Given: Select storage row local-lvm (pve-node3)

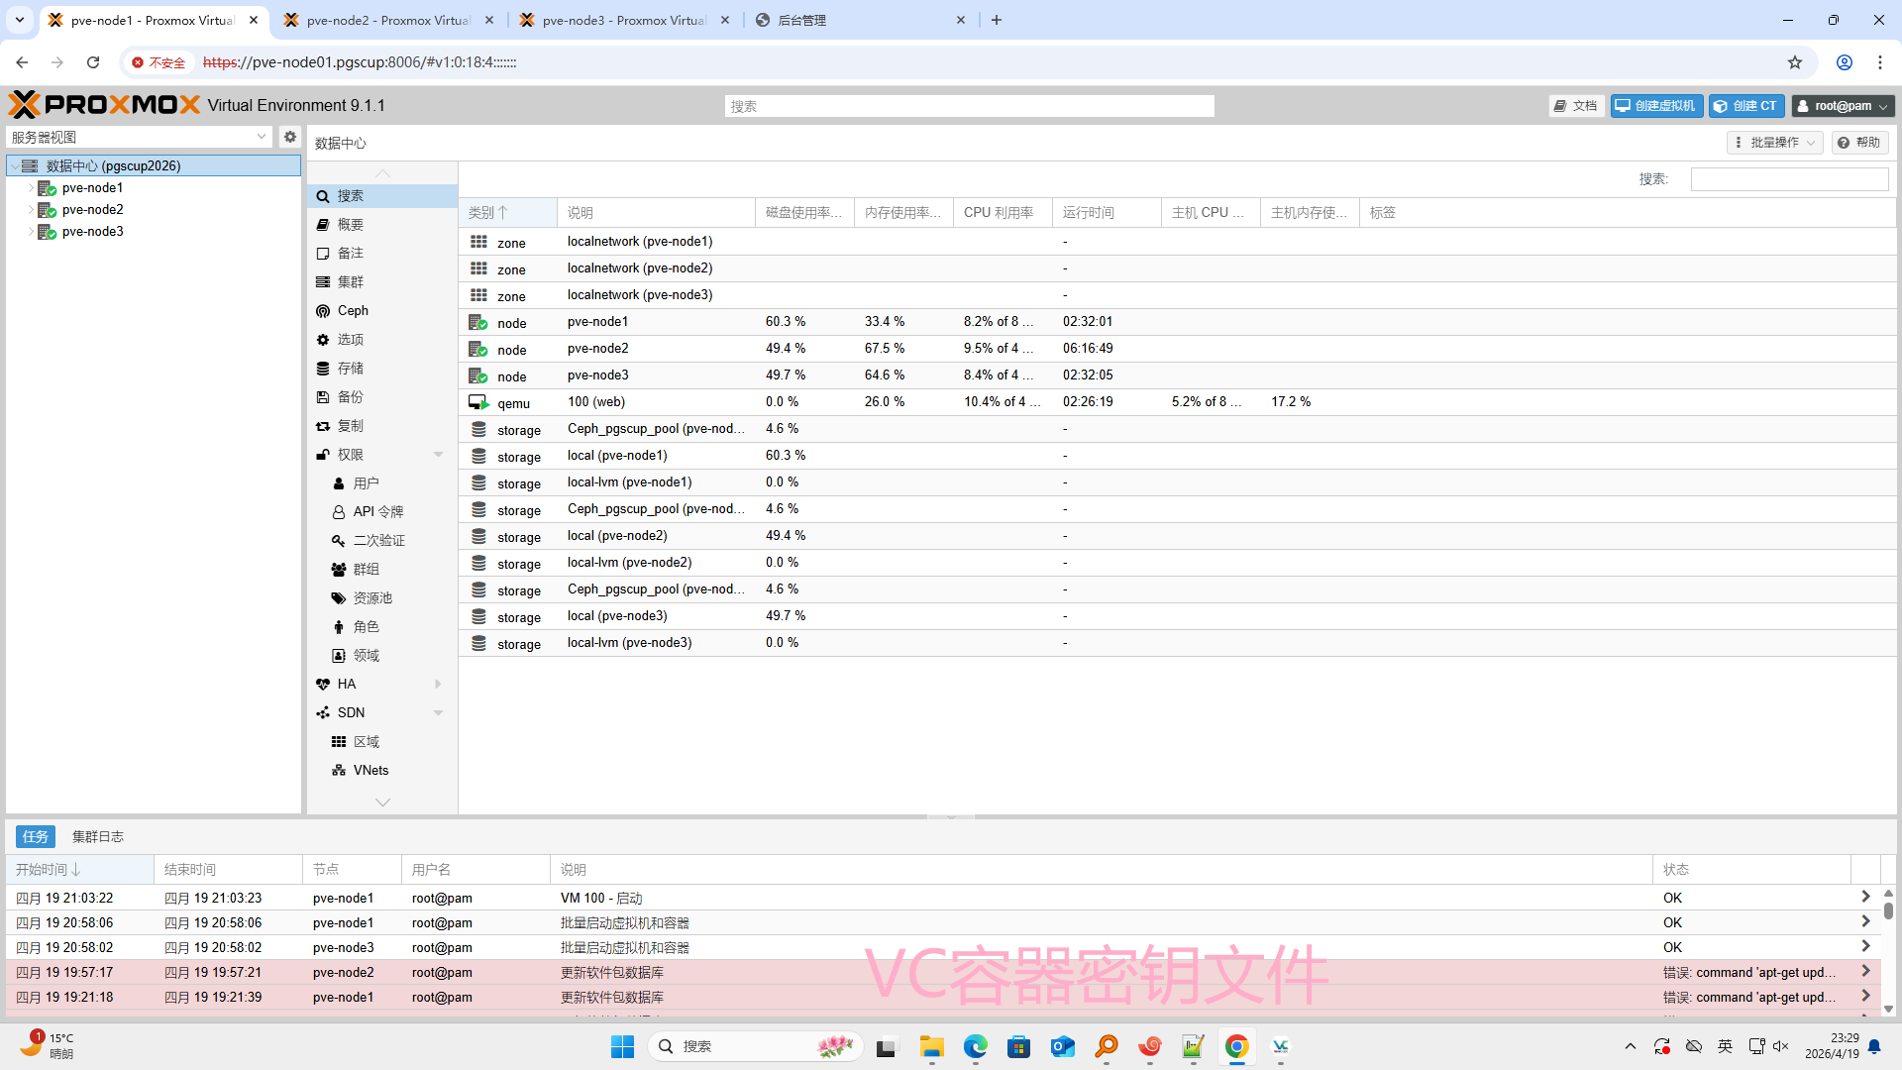Looking at the screenshot, I should [1177, 642].
